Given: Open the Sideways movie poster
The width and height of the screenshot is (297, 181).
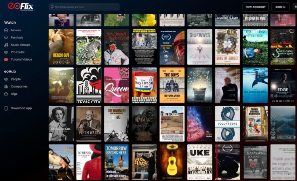Looking at the screenshot, I should [x=200, y=47].
